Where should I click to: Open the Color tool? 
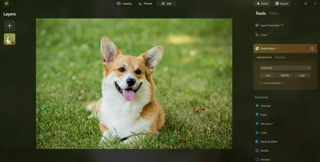[x=263, y=133]
